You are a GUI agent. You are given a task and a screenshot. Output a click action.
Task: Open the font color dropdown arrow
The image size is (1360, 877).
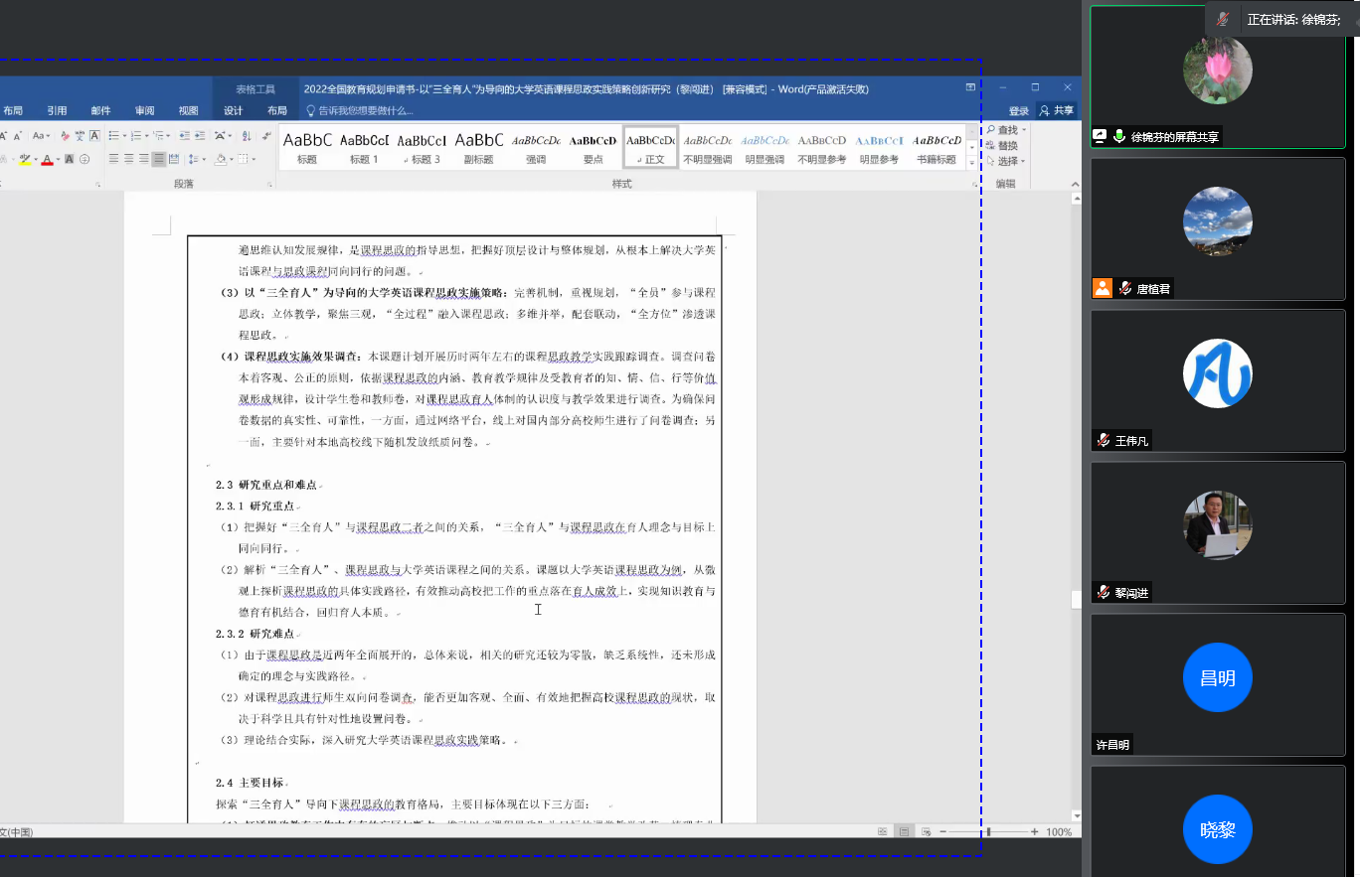(59, 159)
